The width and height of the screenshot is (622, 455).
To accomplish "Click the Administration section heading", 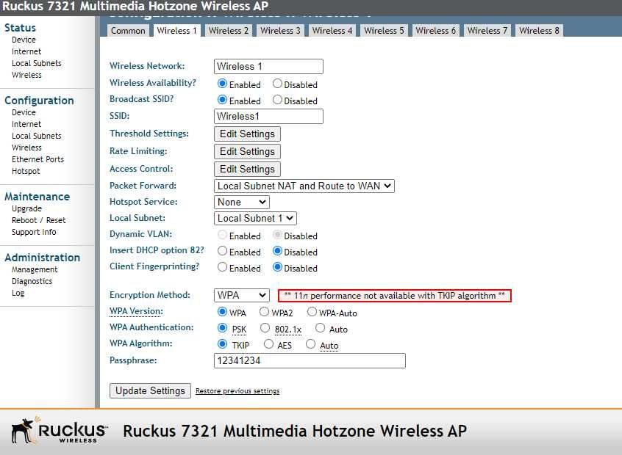I will [42, 258].
